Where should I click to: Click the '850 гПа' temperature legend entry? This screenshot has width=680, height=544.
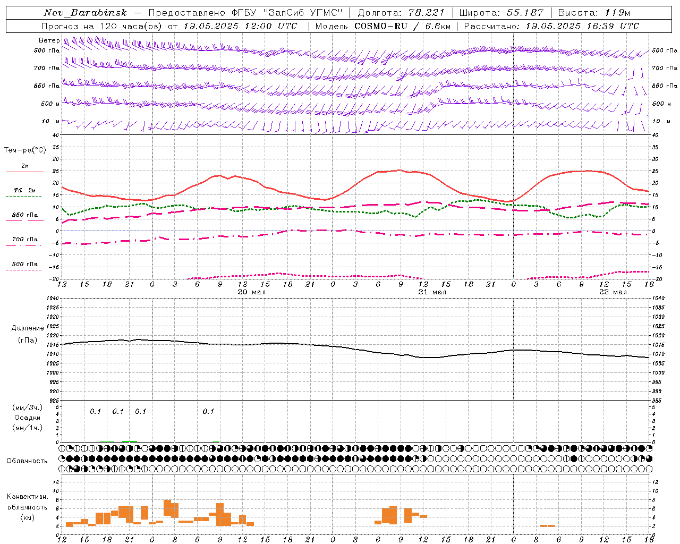pyautogui.click(x=24, y=217)
